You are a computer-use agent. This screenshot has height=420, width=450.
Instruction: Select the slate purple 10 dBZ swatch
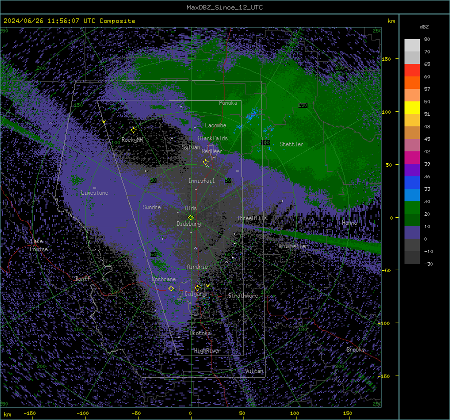412,232
